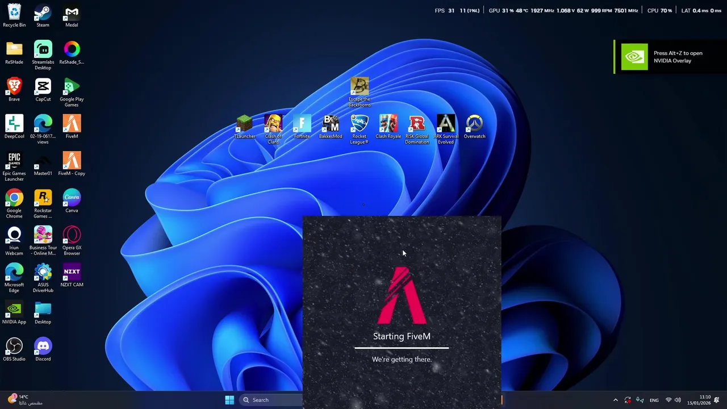Screen dimensions: 727x409
Task: Launch TLauncher Minecraft icon
Action: (244, 126)
